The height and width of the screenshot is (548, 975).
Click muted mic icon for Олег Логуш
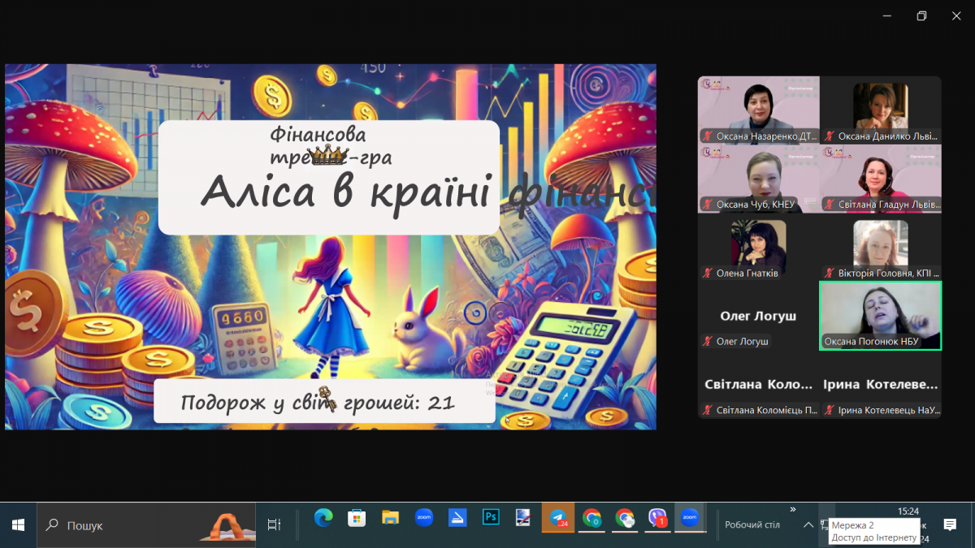coord(708,342)
